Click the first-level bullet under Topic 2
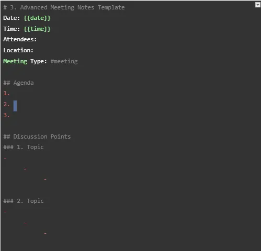This screenshot has width=261, height=251. point(5,212)
